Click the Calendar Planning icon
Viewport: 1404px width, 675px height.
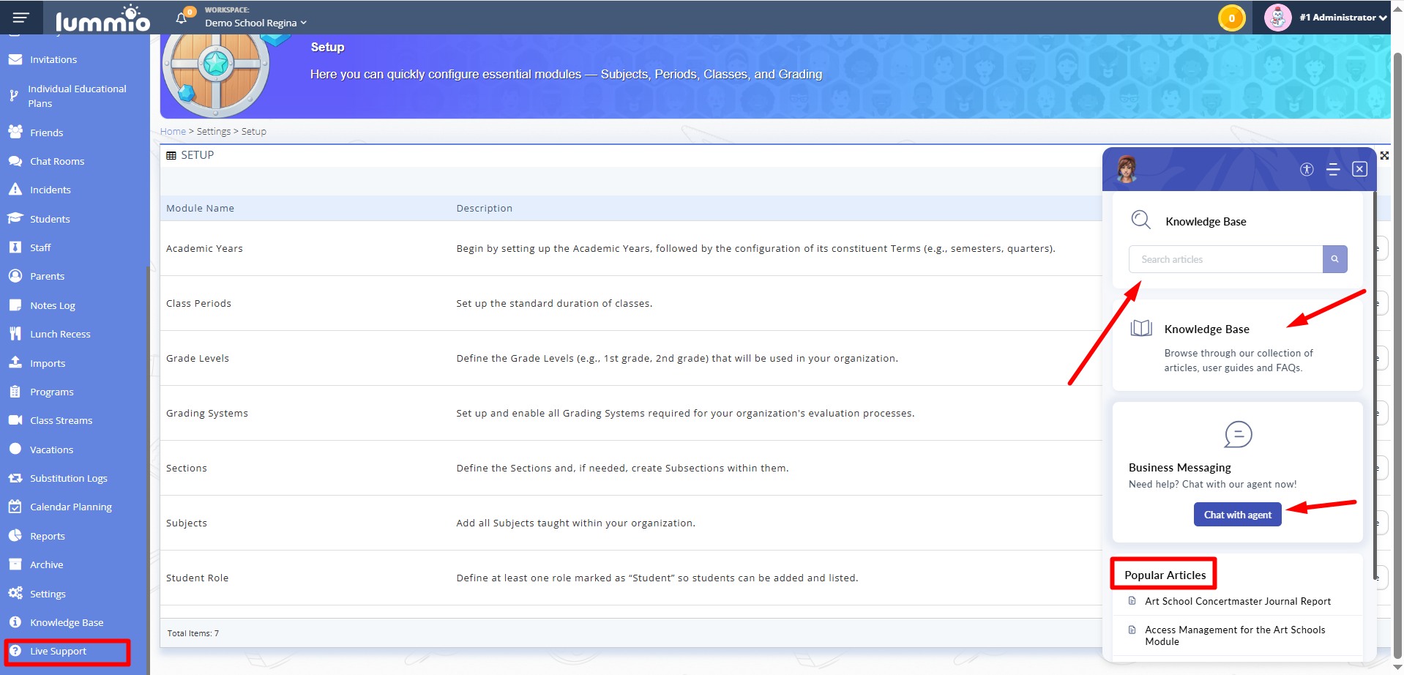15,507
